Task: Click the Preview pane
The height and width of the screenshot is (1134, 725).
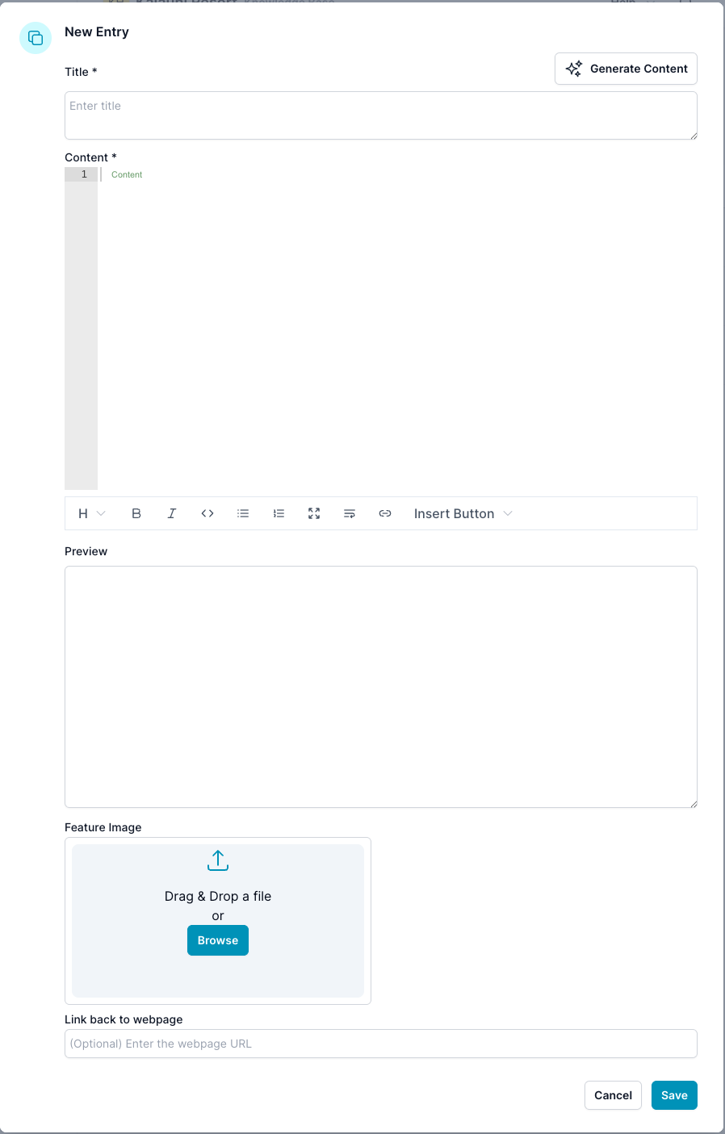Action: (x=381, y=687)
